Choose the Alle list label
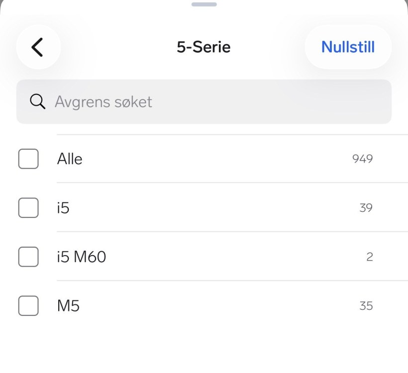This screenshot has width=408, height=373. coord(70,159)
